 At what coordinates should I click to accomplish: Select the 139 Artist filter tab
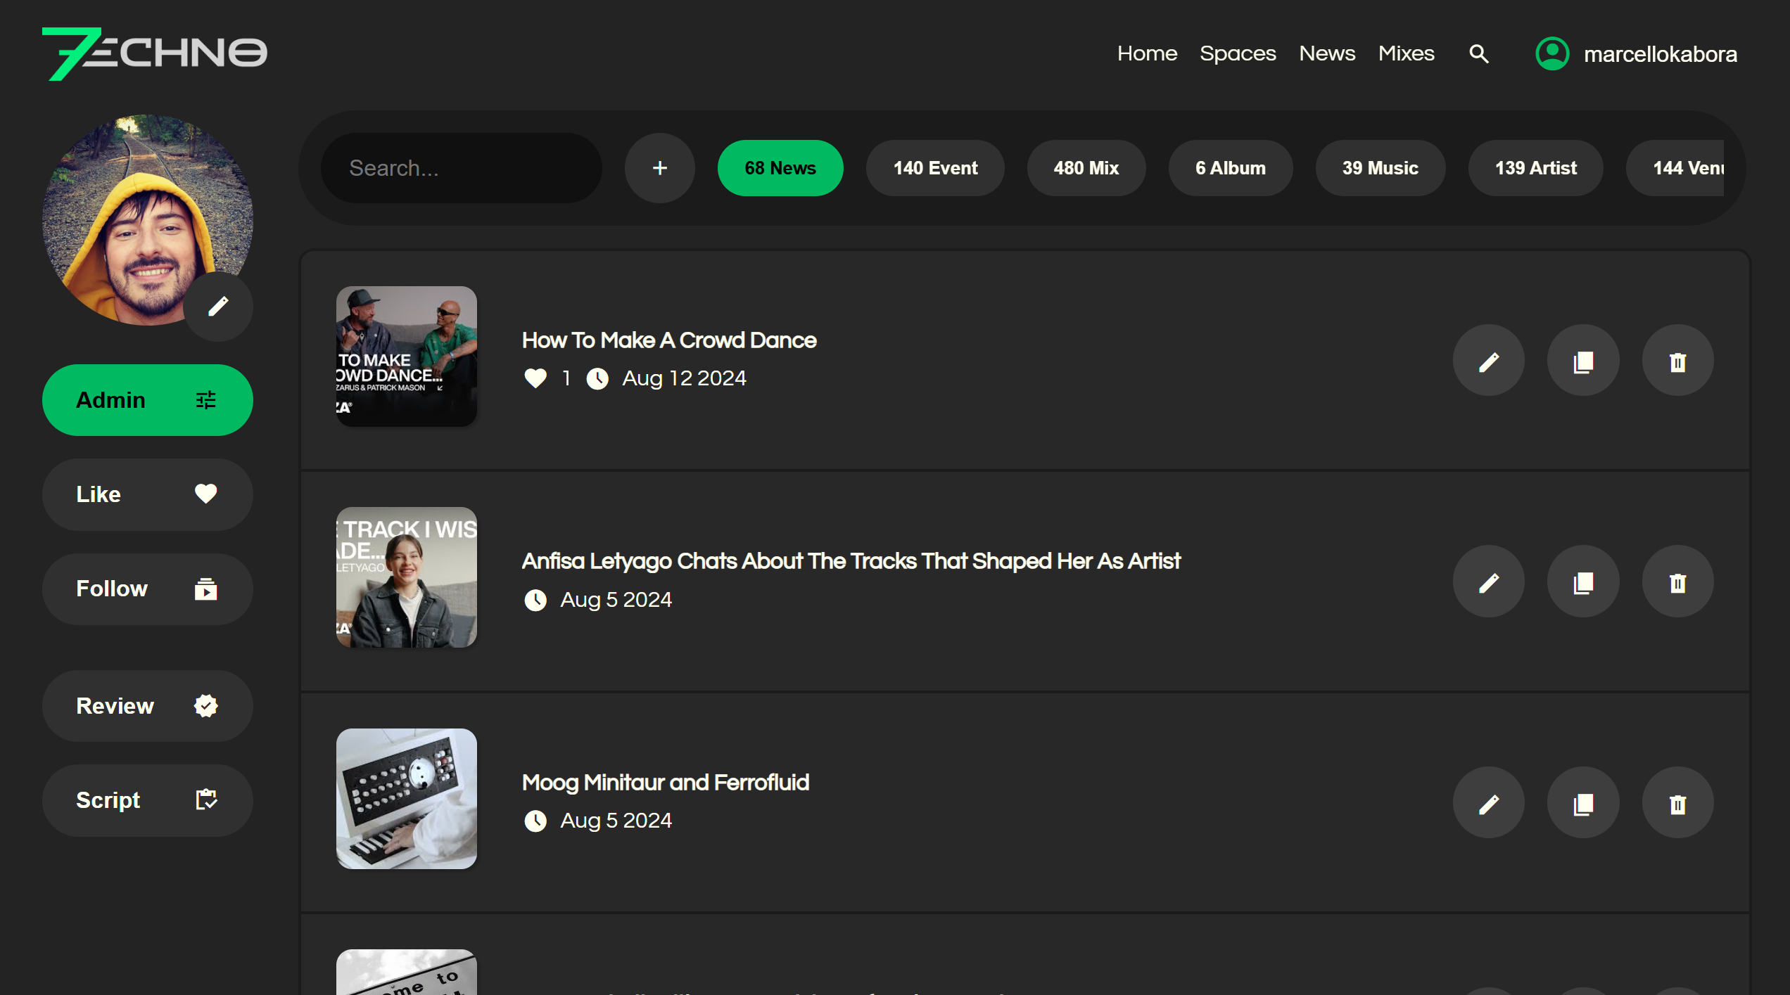[x=1536, y=168]
